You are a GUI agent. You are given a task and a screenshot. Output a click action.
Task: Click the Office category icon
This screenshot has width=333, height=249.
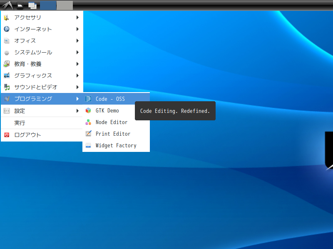coord(7,41)
